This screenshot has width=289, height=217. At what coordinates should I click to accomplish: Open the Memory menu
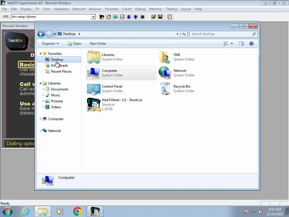[x=156, y=9]
